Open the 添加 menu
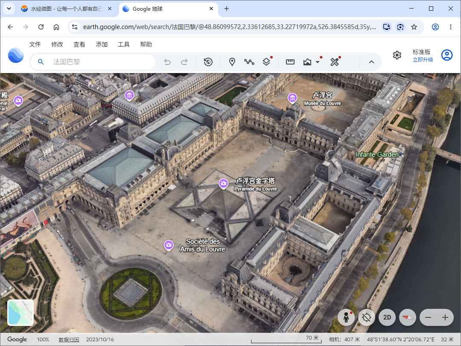 coord(102,44)
